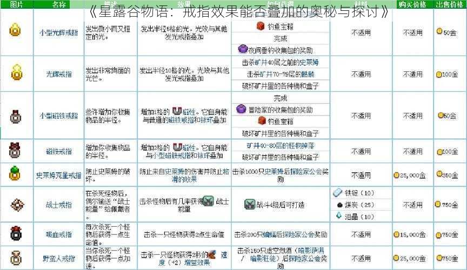The image size is (467, 270).
Task: Open the 小型光辉戒指 name link
Action: 59,33
